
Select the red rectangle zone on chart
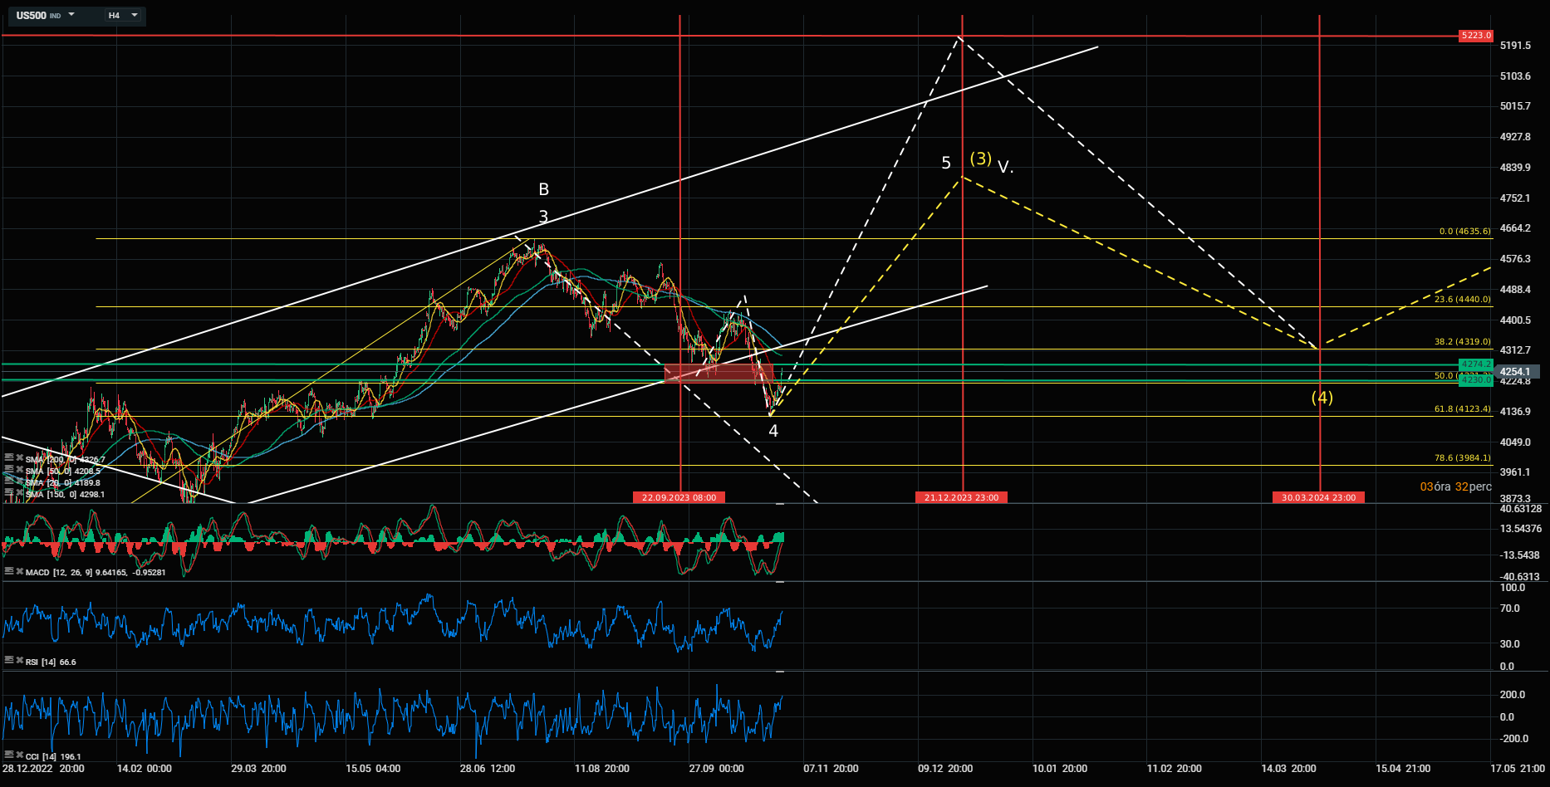point(719,374)
